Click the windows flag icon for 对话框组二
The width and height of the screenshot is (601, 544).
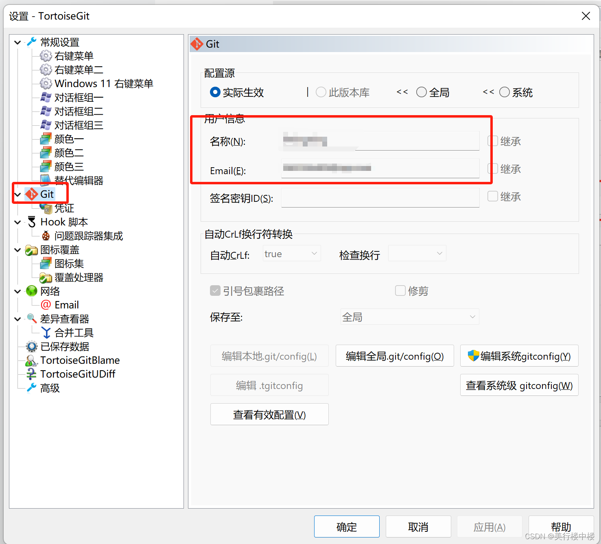[46, 111]
